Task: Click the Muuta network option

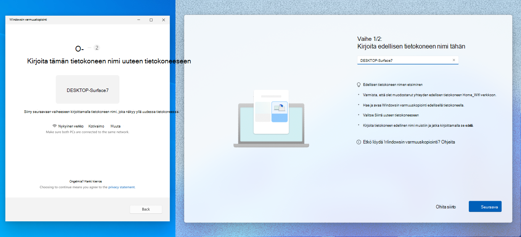Action: [116, 126]
